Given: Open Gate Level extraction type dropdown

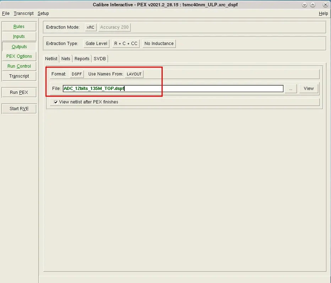Looking at the screenshot, I should 97,44.
